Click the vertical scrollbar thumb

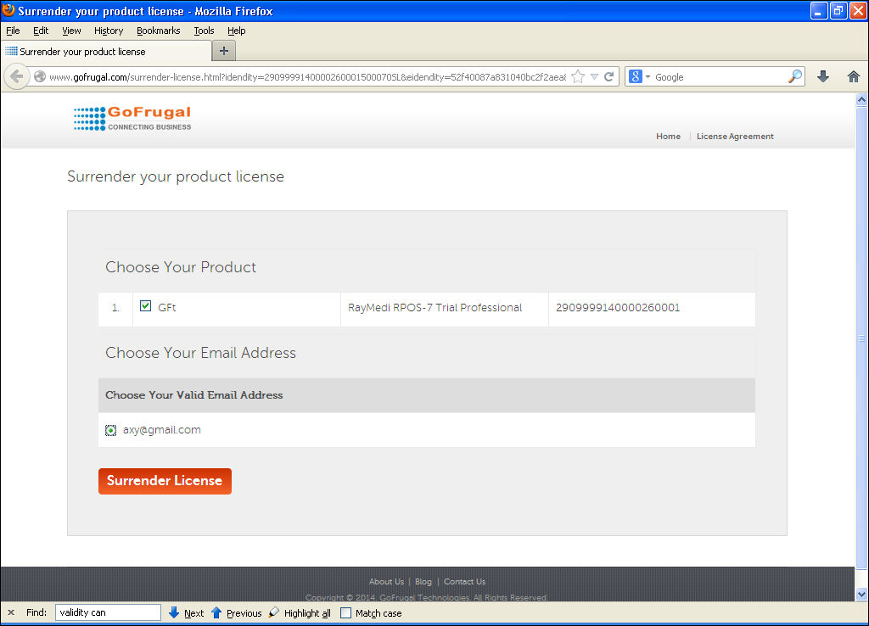coord(861,338)
